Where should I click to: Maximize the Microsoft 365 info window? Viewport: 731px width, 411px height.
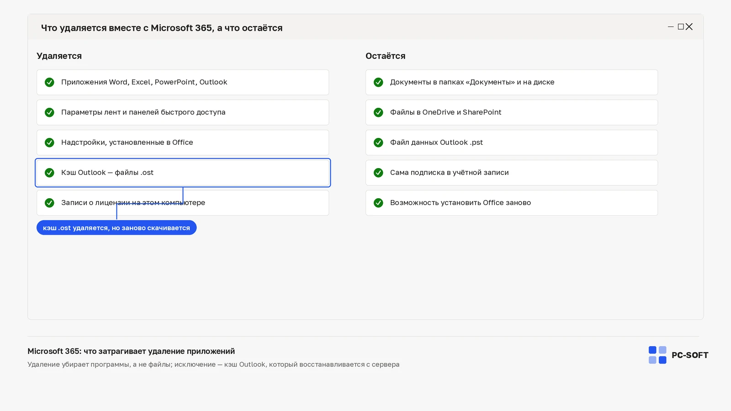(681, 27)
